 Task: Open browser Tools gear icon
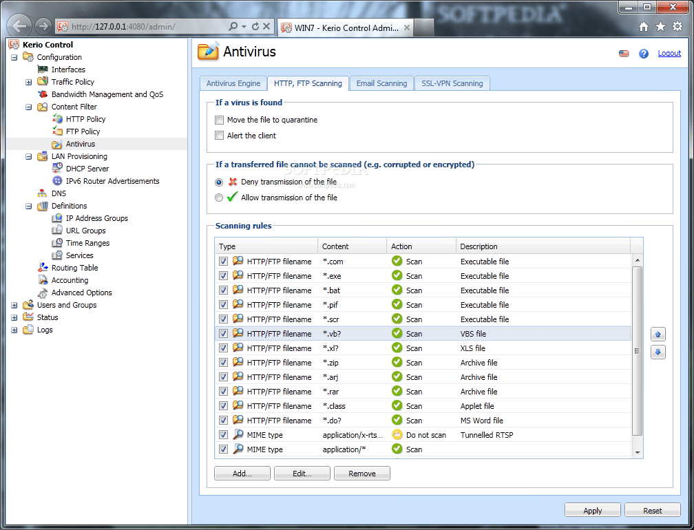pos(677,27)
